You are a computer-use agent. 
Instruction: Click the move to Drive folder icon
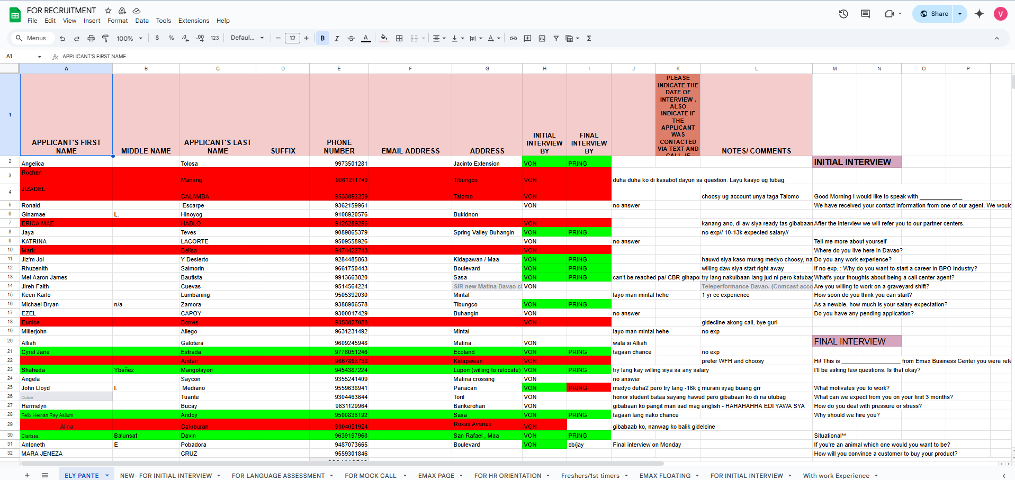tap(122, 11)
